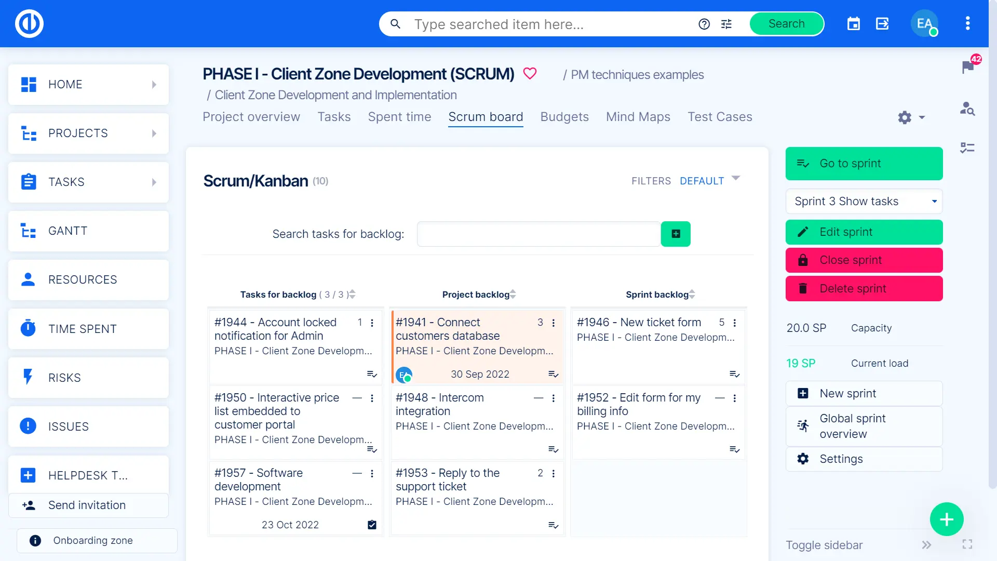Click the green plus button beside backlog search
The width and height of the screenshot is (997, 561).
coord(676,234)
